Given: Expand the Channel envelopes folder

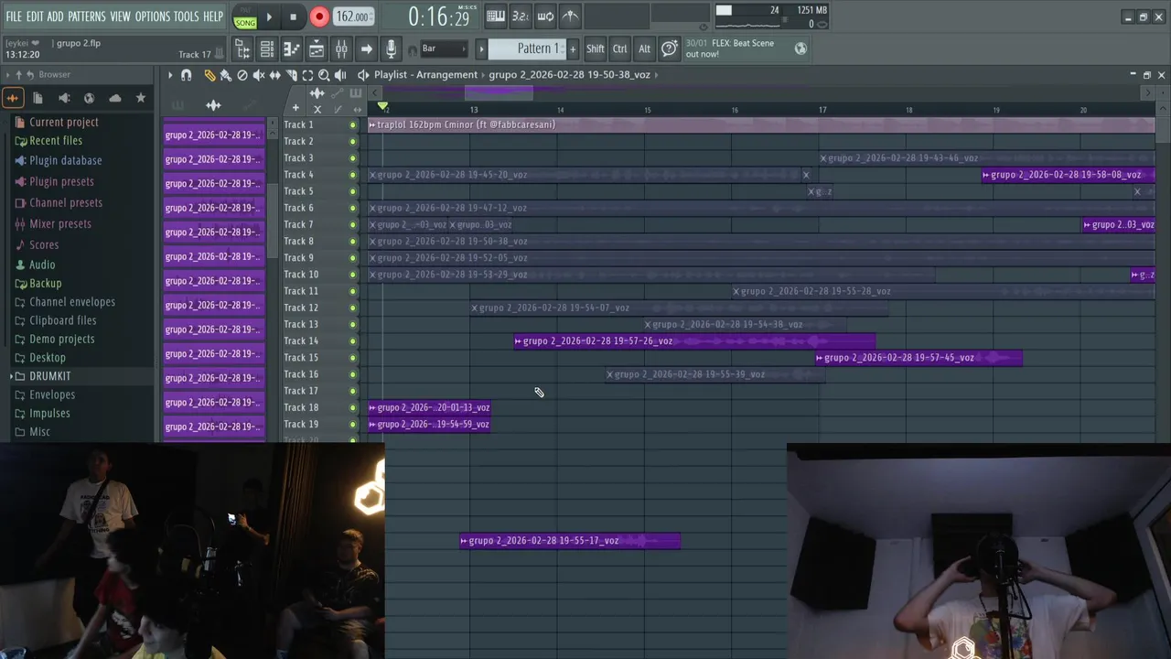Looking at the screenshot, I should pos(71,302).
